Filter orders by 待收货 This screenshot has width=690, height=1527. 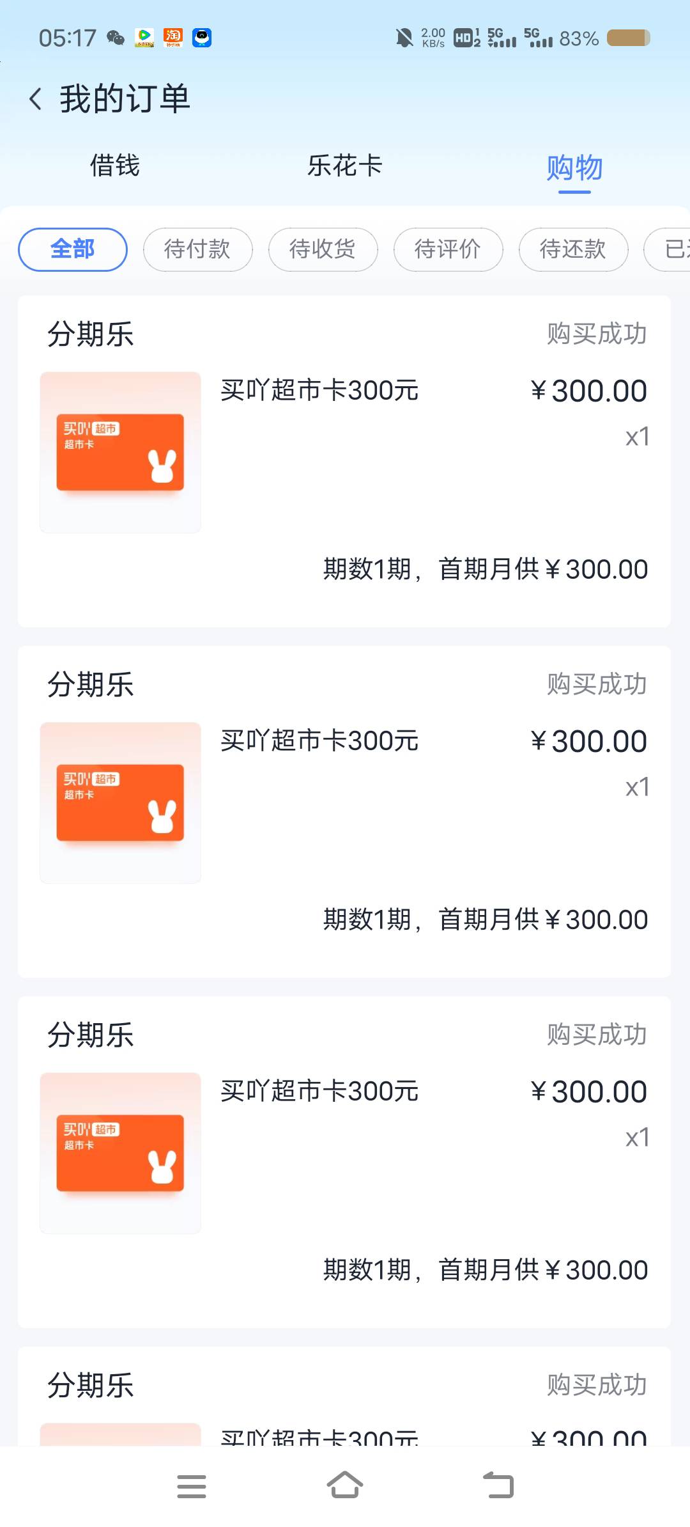pos(323,249)
